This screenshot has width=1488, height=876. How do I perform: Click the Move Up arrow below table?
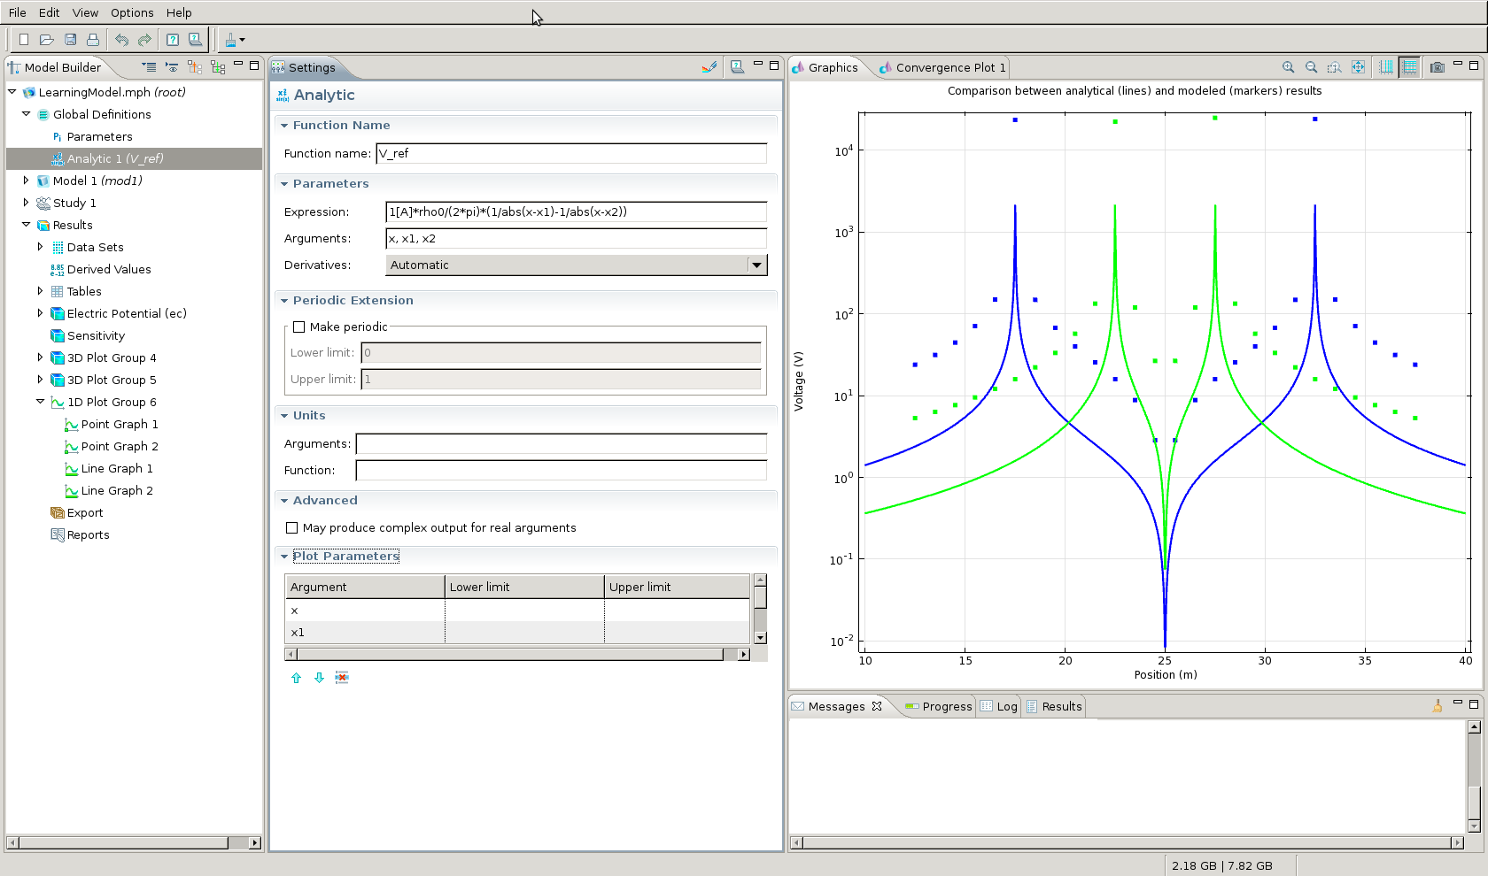(x=296, y=678)
